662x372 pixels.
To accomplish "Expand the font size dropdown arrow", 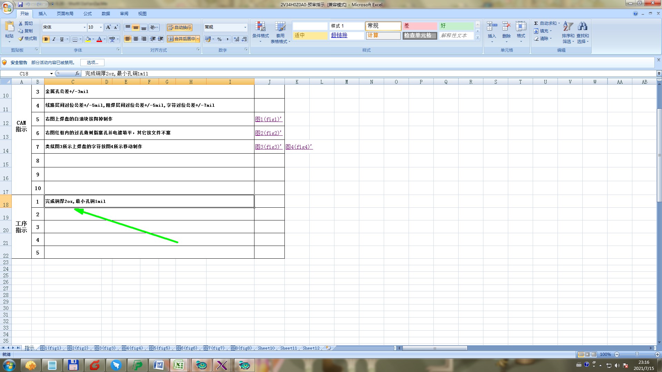I will [x=101, y=27].
